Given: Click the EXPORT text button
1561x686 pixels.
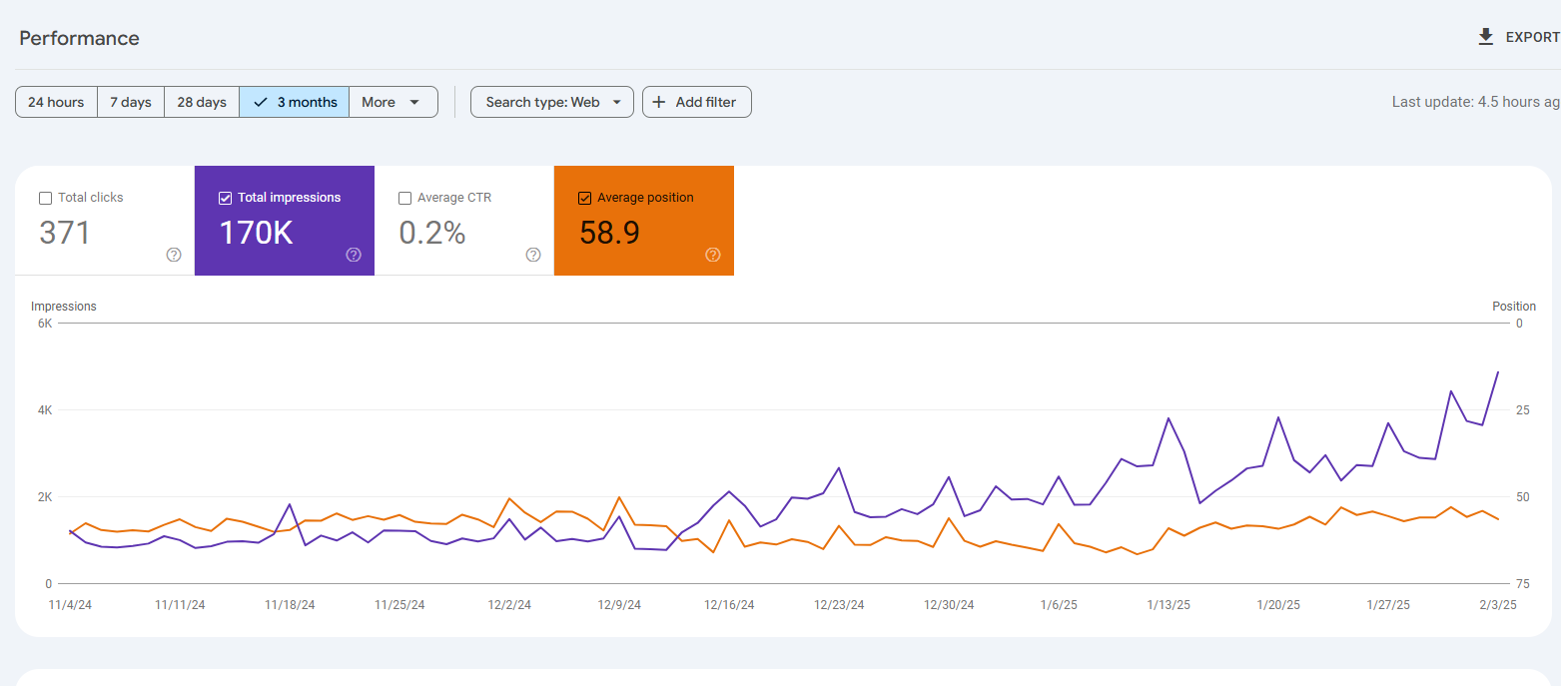Looking at the screenshot, I should 1532,37.
